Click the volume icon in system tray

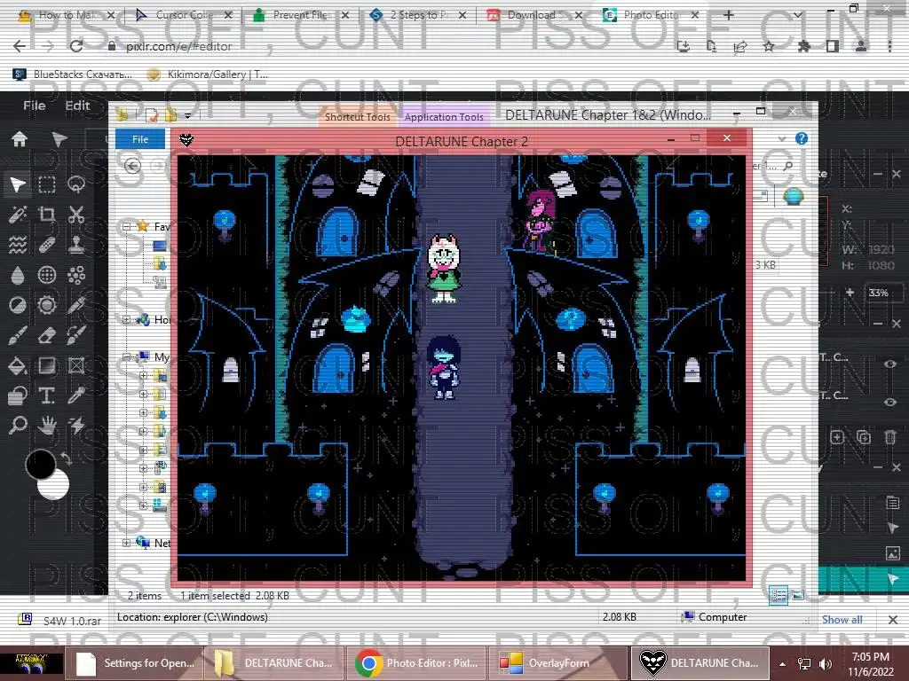pyautogui.click(x=826, y=663)
